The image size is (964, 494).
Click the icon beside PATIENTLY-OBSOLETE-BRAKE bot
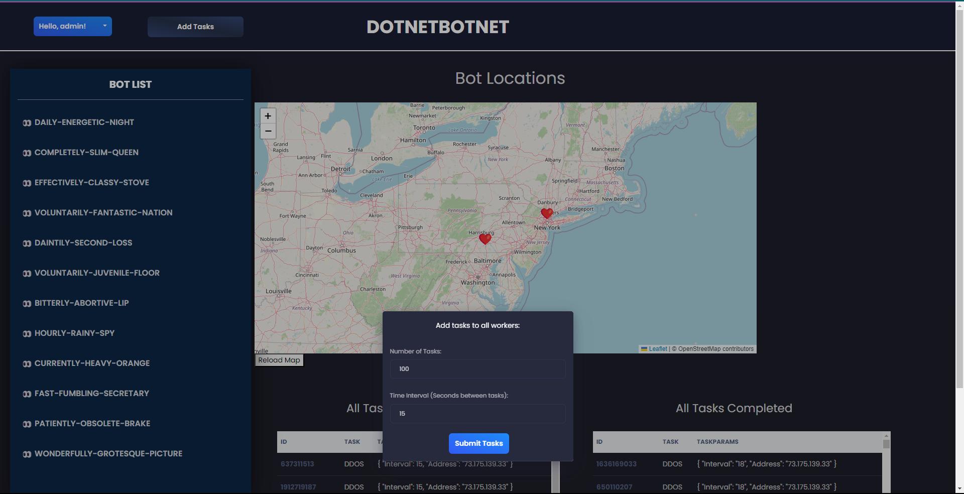coord(27,424)
